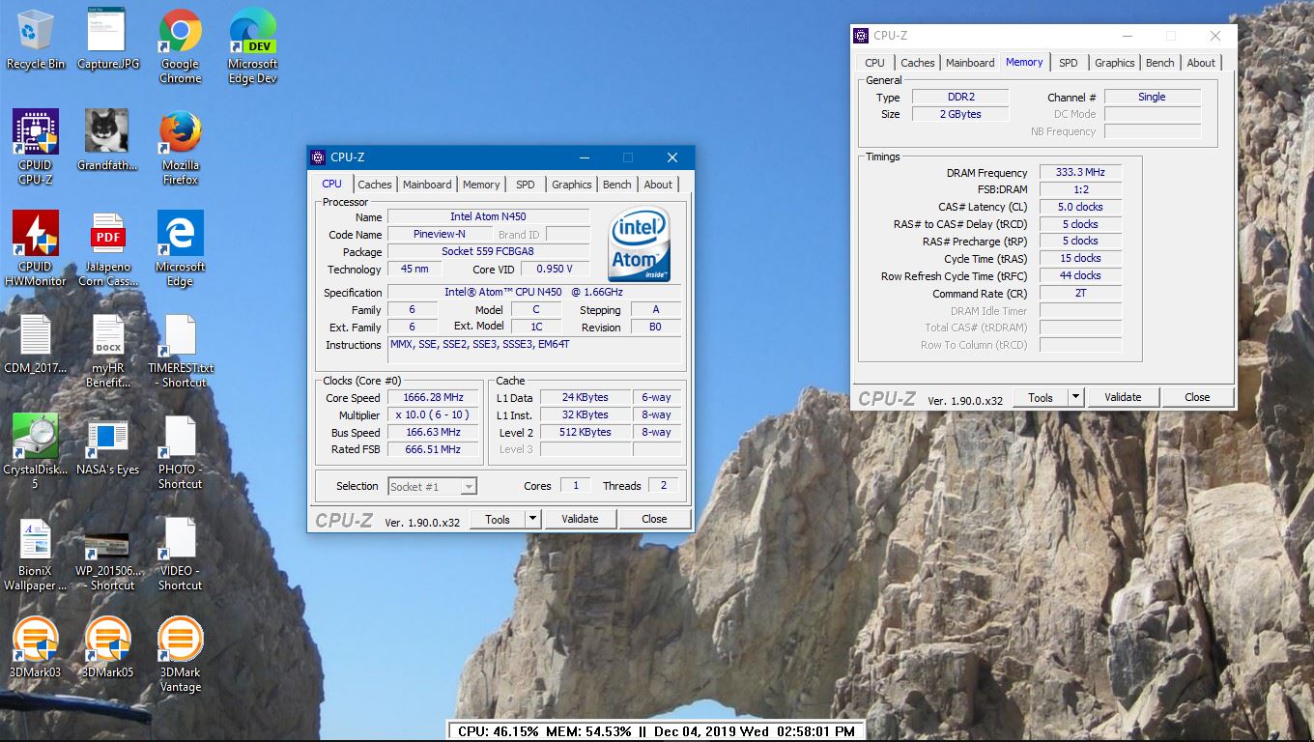
Task: Switch to Mainboard tab in CPU window
Action: pyautogui.click(x=427, y=185)
